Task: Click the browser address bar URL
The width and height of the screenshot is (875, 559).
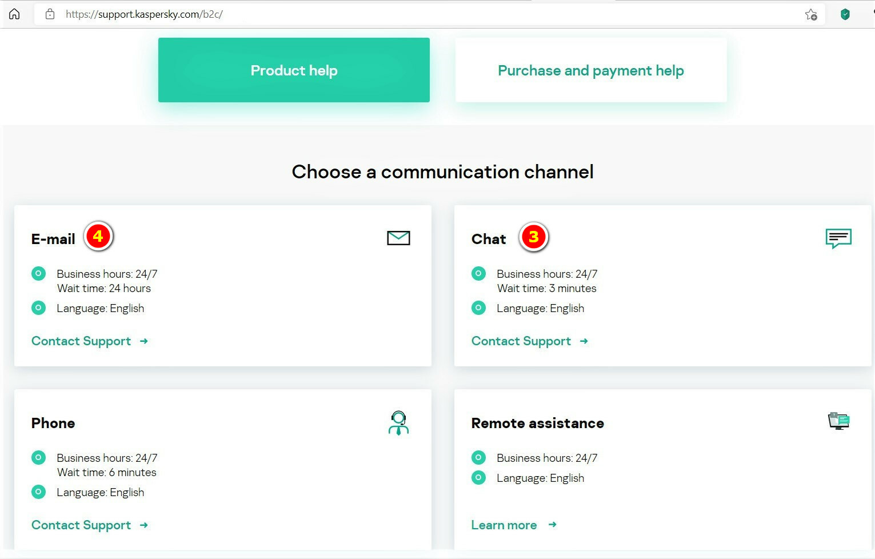Action: tap(144, 14)
